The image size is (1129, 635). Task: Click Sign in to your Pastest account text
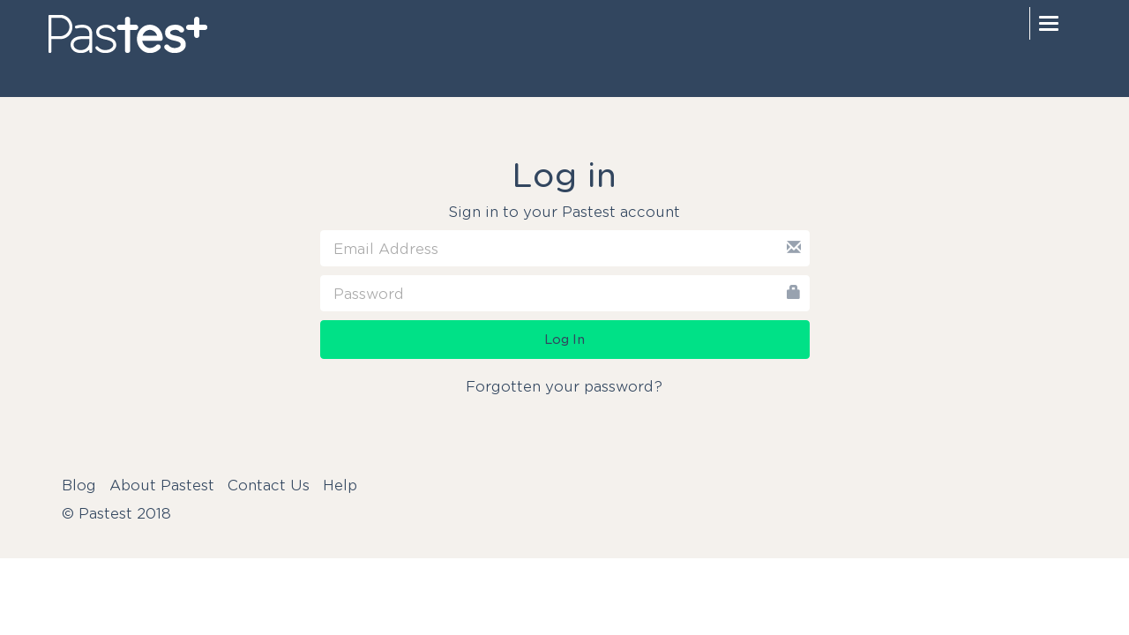point(564,212)
